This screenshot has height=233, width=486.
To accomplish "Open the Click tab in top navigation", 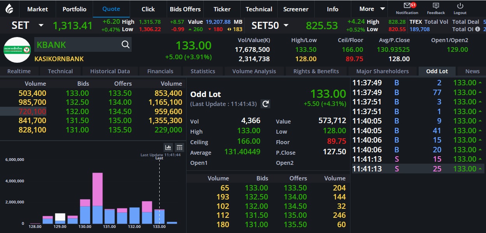I will [x=148, y=9].
